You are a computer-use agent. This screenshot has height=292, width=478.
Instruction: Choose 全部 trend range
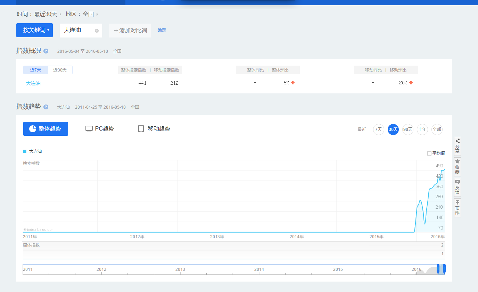coord(437,130)
